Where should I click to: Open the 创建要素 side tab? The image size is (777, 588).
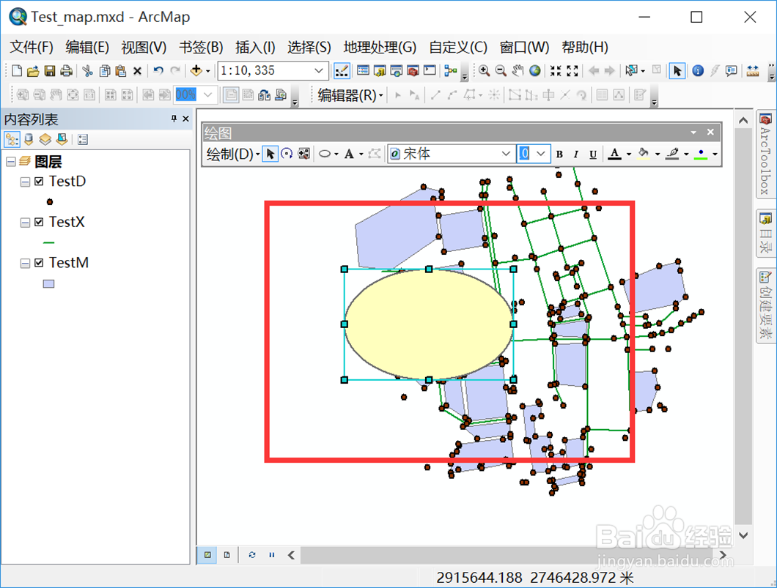point(765,305)
